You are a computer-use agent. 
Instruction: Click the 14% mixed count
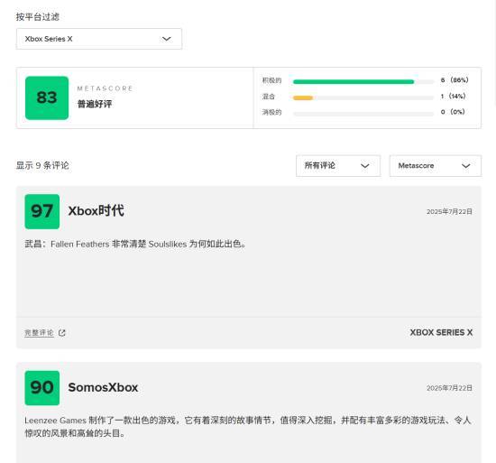[453, 97]
